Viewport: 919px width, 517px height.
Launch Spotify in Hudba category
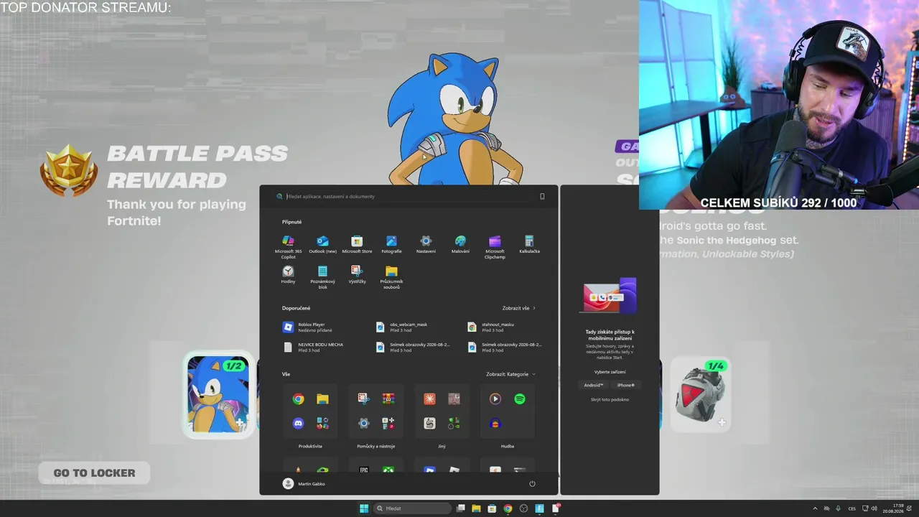520,399
